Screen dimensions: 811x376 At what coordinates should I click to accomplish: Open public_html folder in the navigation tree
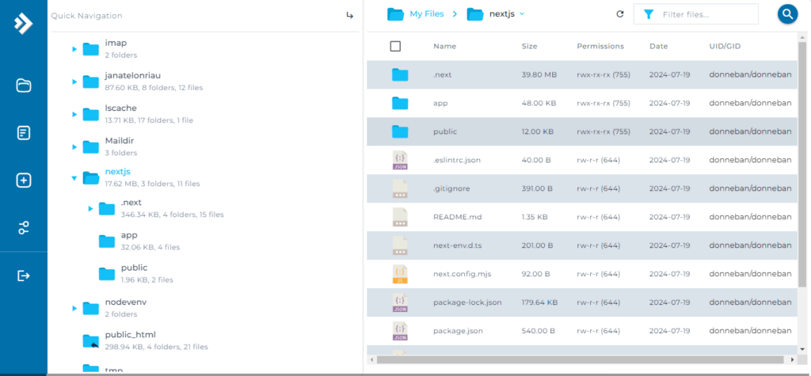click(x=131, y=335)
